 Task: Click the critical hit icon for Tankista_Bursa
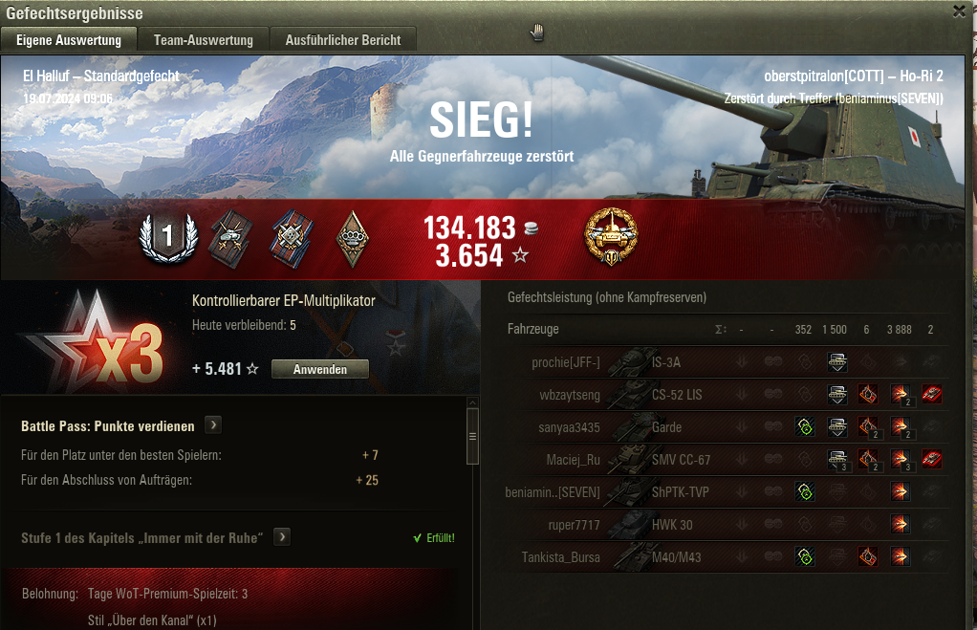pos(868,556)
